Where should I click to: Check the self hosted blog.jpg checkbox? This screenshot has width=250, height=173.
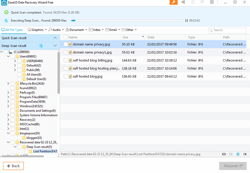(x=66, y=76)
